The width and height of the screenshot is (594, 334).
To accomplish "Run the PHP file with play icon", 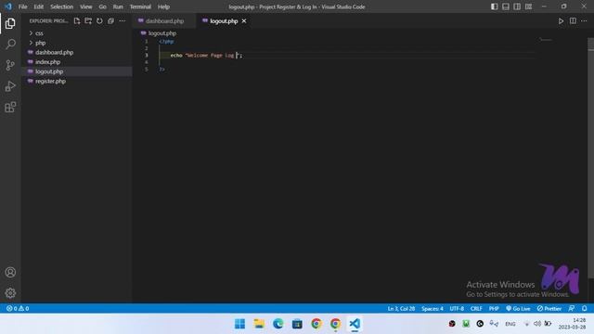I will pyautogui.click(x=561, y=21).
